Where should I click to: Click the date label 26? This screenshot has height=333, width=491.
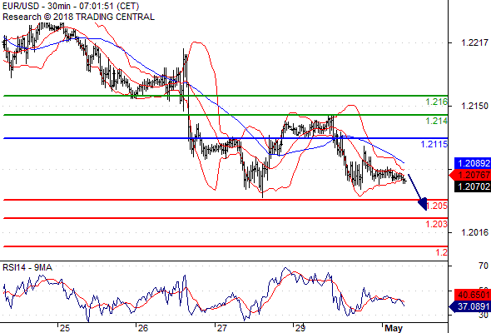pos(143,328)
